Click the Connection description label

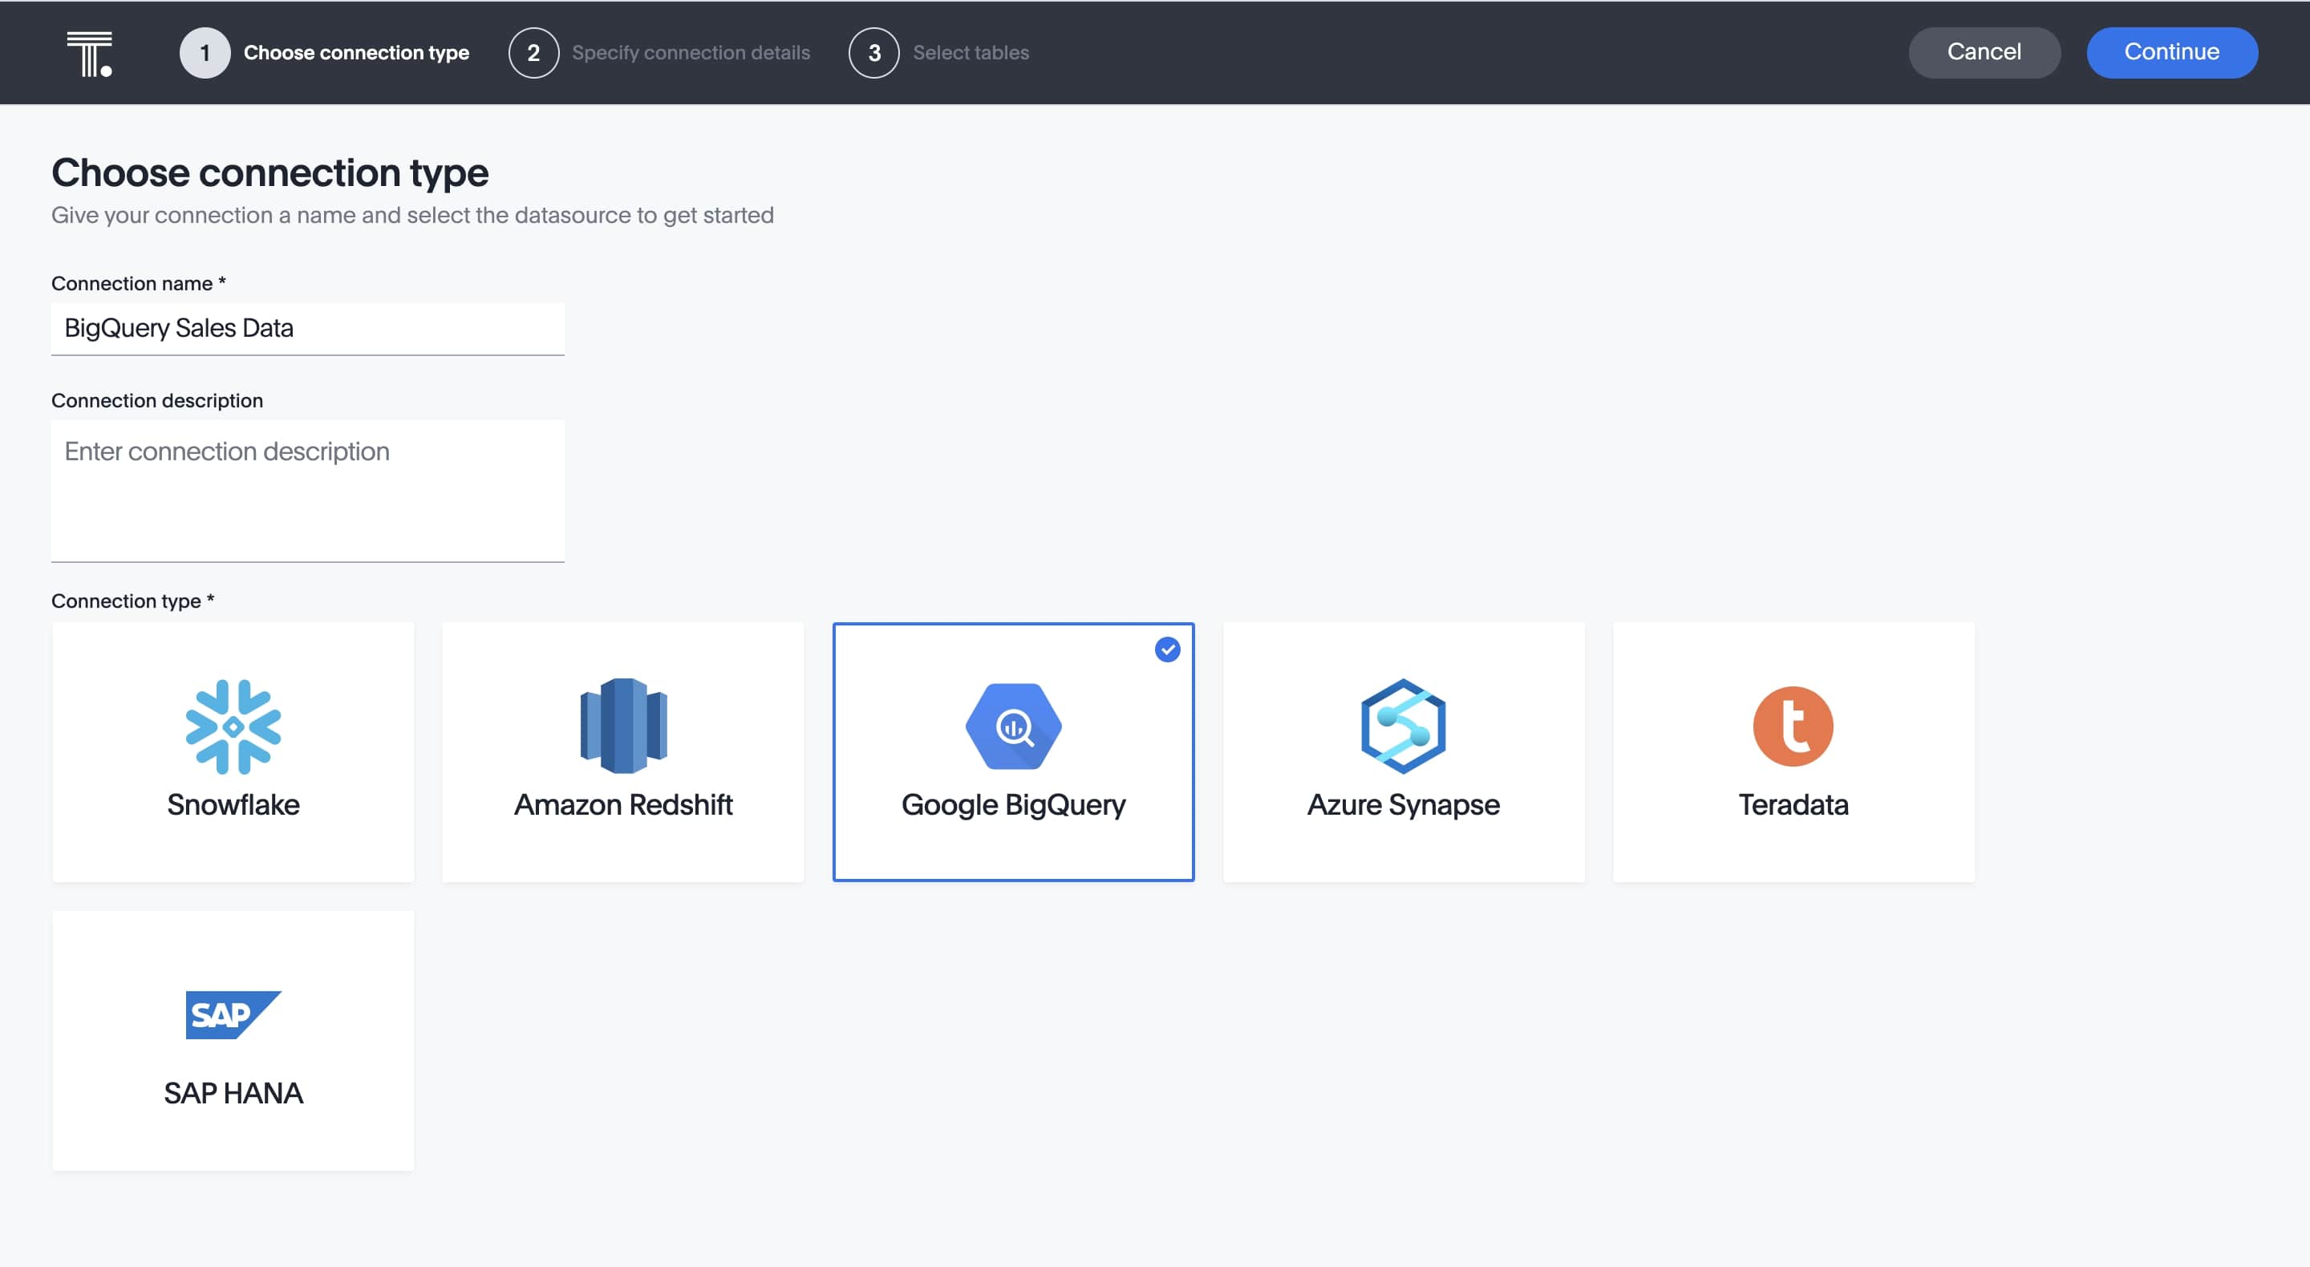pos(157,401)
